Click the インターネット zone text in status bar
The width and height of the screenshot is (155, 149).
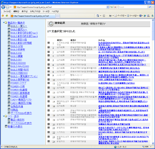pyautogui.click(x=122, y=147)
